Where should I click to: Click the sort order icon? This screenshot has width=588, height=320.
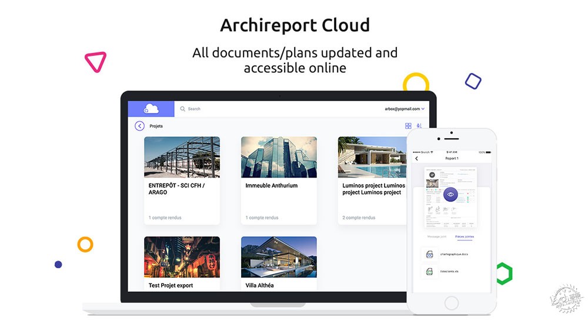tap(419, 126)
